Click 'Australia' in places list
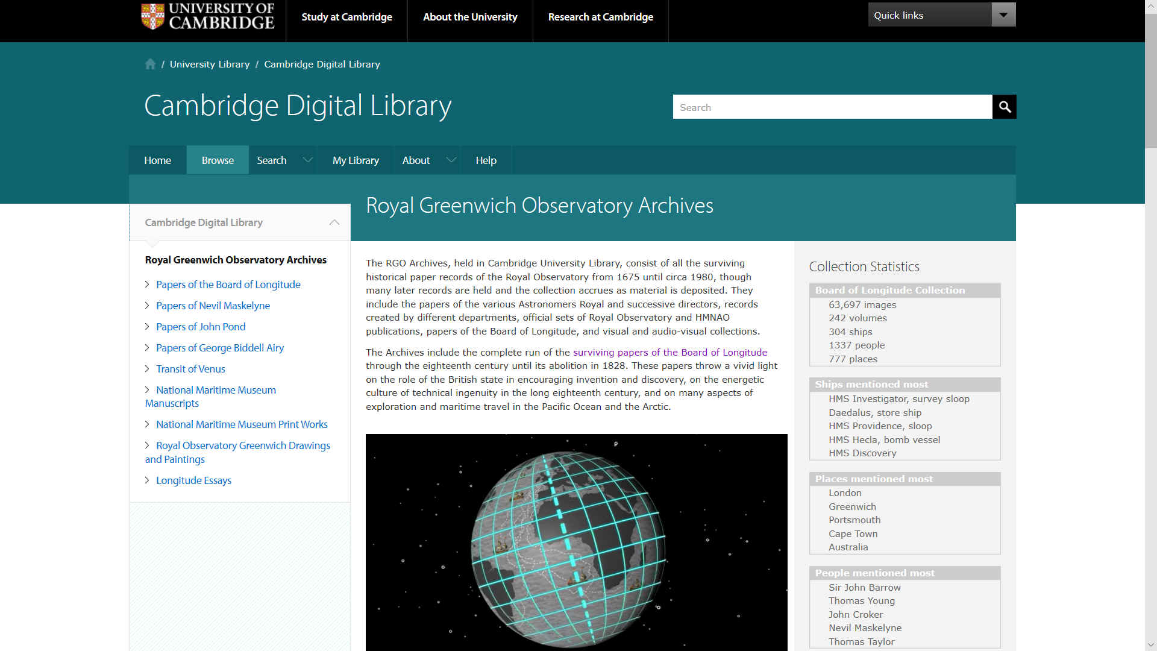 pyautogui.click(x=848, y=547)
